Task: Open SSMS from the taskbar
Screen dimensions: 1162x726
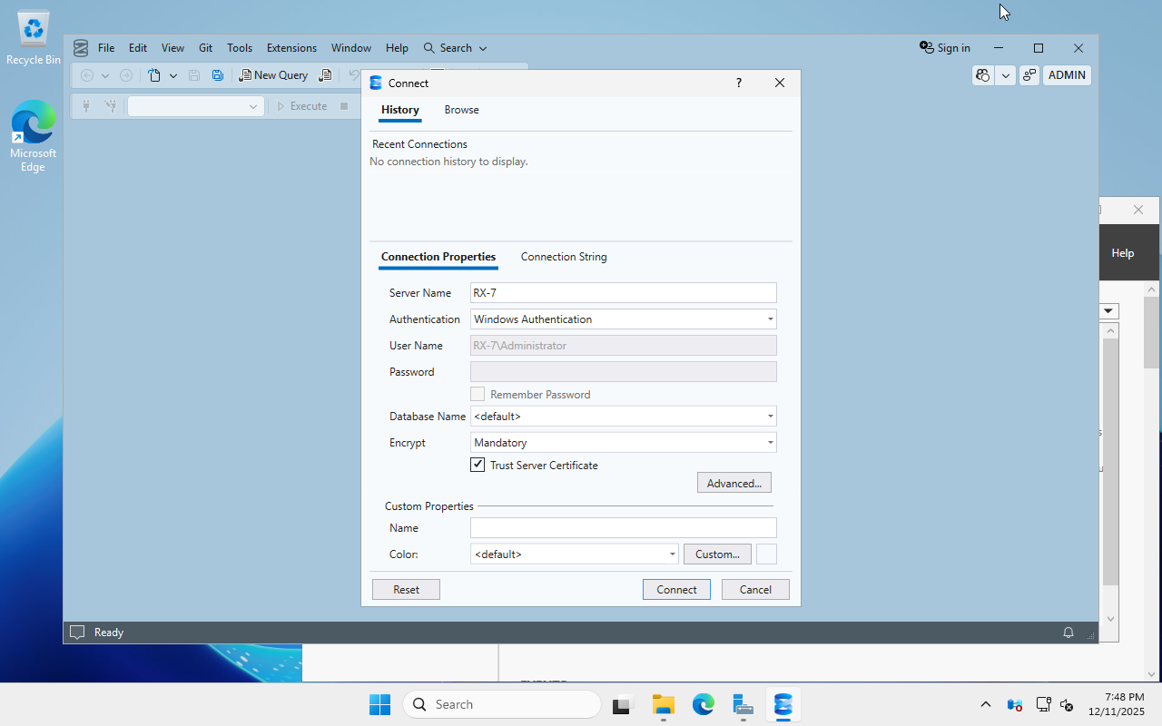Action: pos(783,704)
